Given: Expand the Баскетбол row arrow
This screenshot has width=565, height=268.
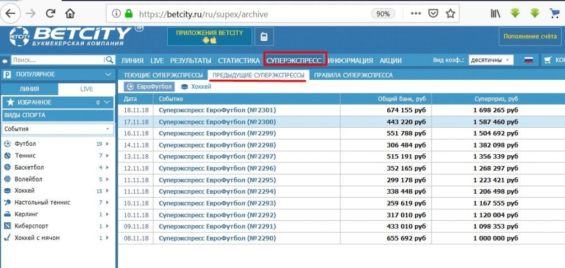Looking at the screenshot, I should click(x=107, y=167).
